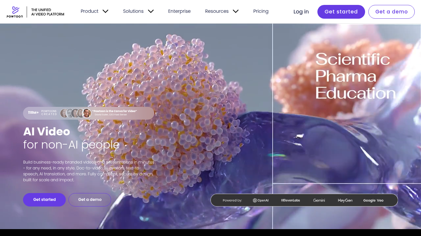This screenshot has height=236, width=421.
Task: Click the "Scientific Pharma Education" video text
Action: tap(355, 76)
